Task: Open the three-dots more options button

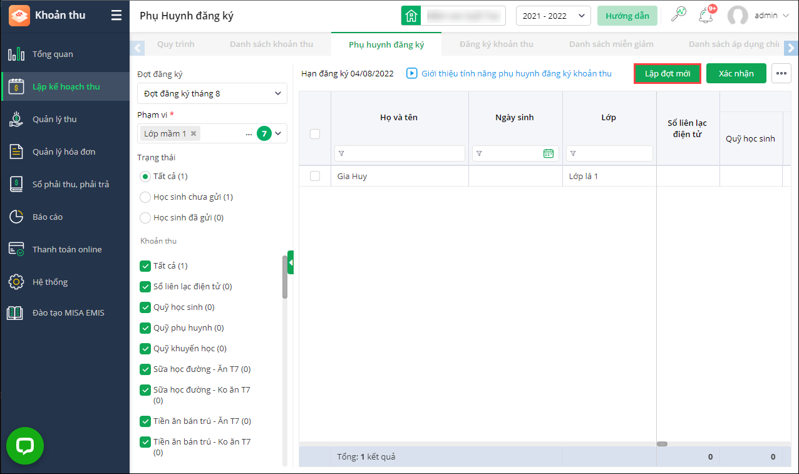Action: tap(781, 73)
